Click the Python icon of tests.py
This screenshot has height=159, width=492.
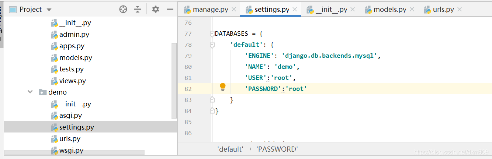[x=54, y=69]
